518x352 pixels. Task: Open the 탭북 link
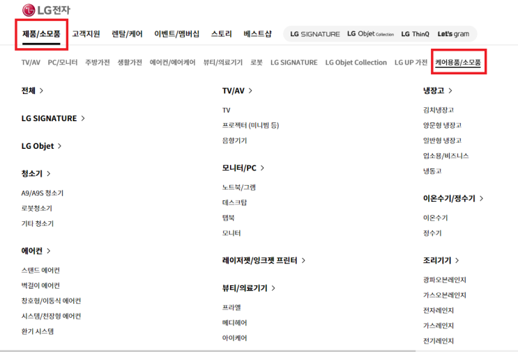tap(228, 218)
